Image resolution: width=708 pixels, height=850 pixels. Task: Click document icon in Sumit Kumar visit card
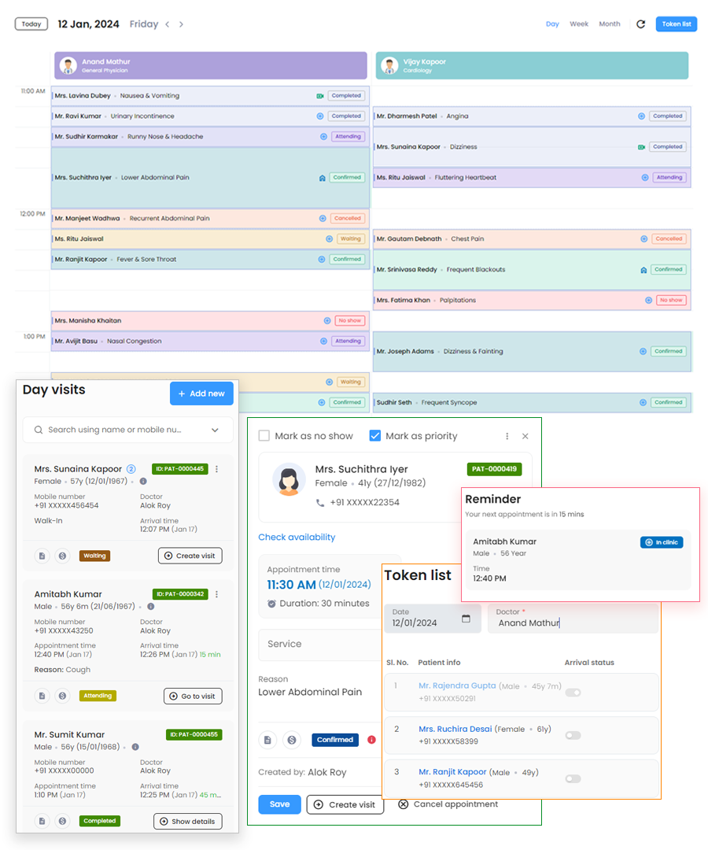tap(42, 821)
